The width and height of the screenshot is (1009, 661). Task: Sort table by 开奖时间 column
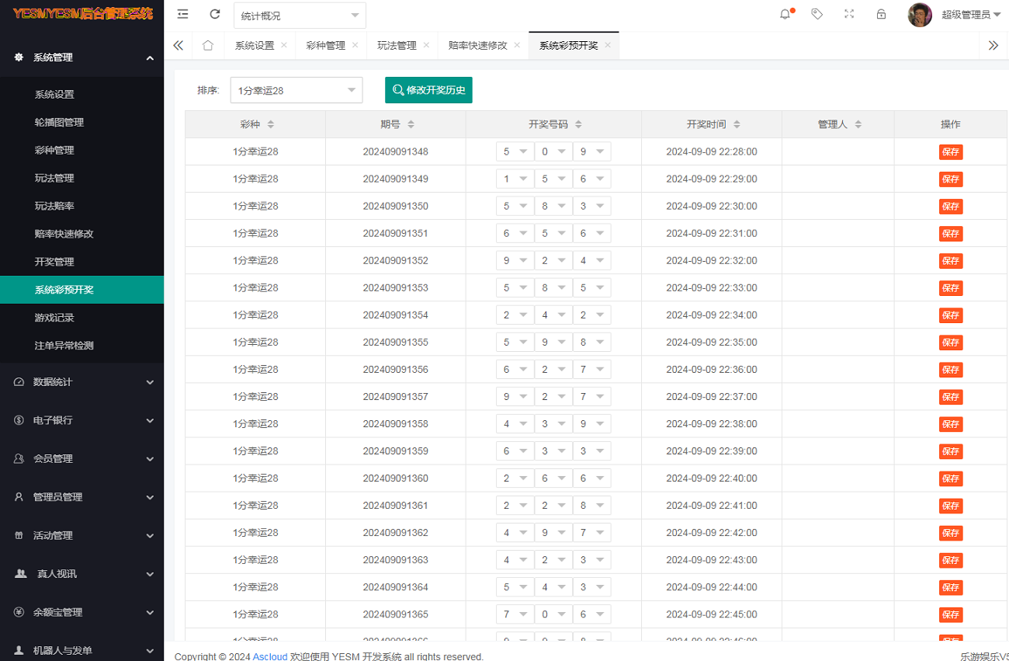pos(737,124)
